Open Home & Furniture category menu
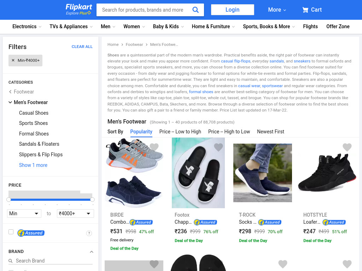 (x=213, y=26)
